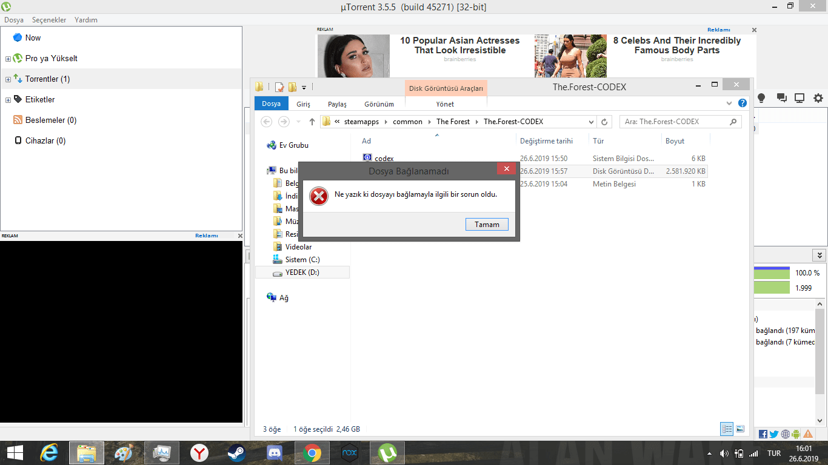Switch Explorer to large thumbnails view
This screenshot has width=828, height=465.
pyautogui.click(x=740, y=429)
